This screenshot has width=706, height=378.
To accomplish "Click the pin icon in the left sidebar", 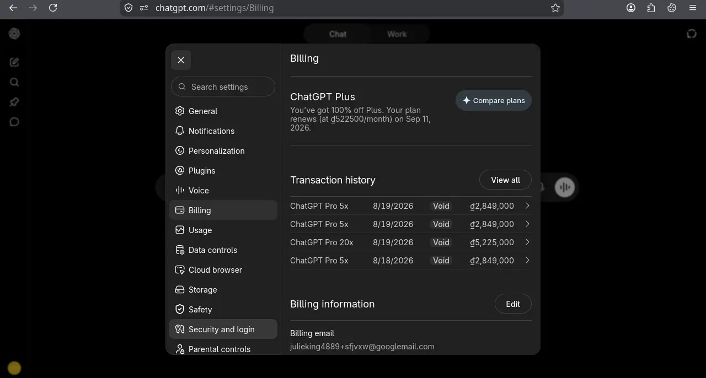I will (x=14, y=102).
